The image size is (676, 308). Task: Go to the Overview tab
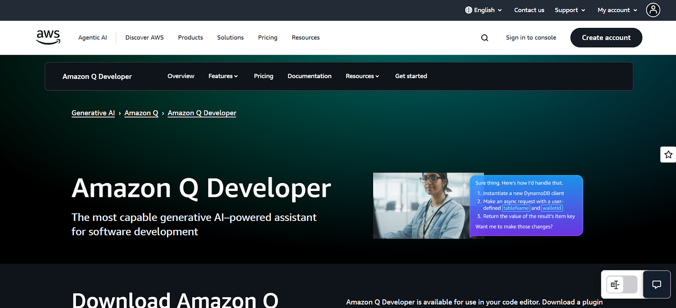tap(181, 76)
